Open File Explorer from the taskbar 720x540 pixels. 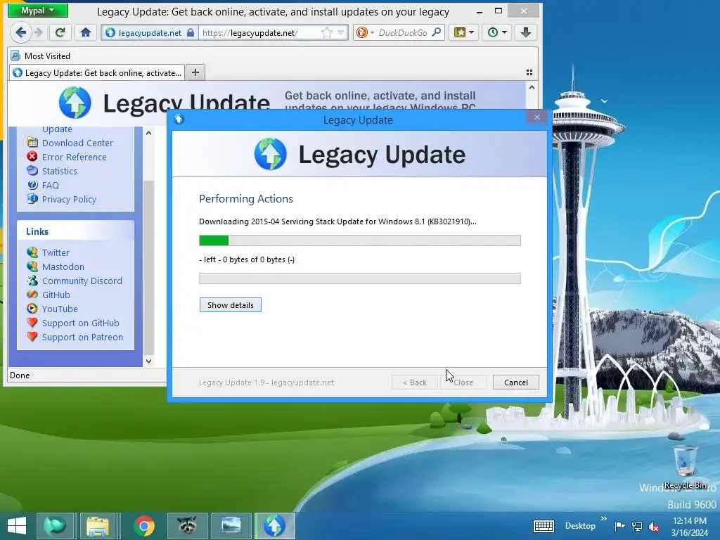click(x=98, y=526)
